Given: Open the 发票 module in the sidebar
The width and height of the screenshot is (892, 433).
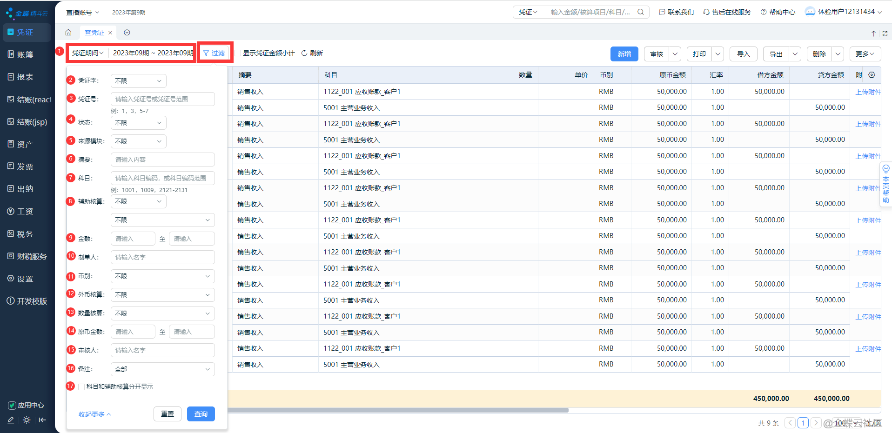Looking at the screenshot, I should tap(24, 166).
